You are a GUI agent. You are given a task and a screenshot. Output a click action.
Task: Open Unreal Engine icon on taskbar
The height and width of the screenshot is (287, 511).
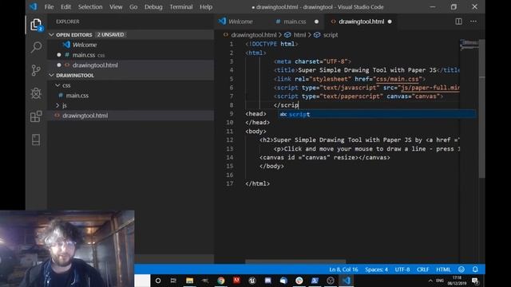pos(252,281)
